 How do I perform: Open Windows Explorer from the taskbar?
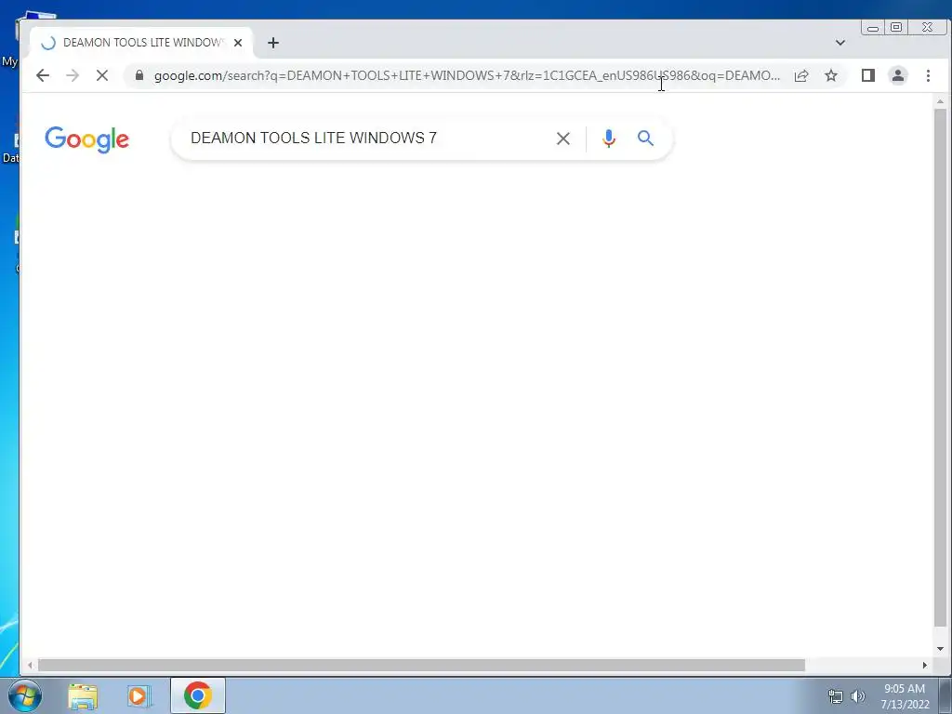coord(83,695)
